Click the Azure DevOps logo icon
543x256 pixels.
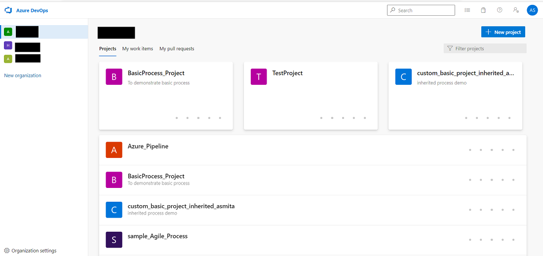coord(8,10)
